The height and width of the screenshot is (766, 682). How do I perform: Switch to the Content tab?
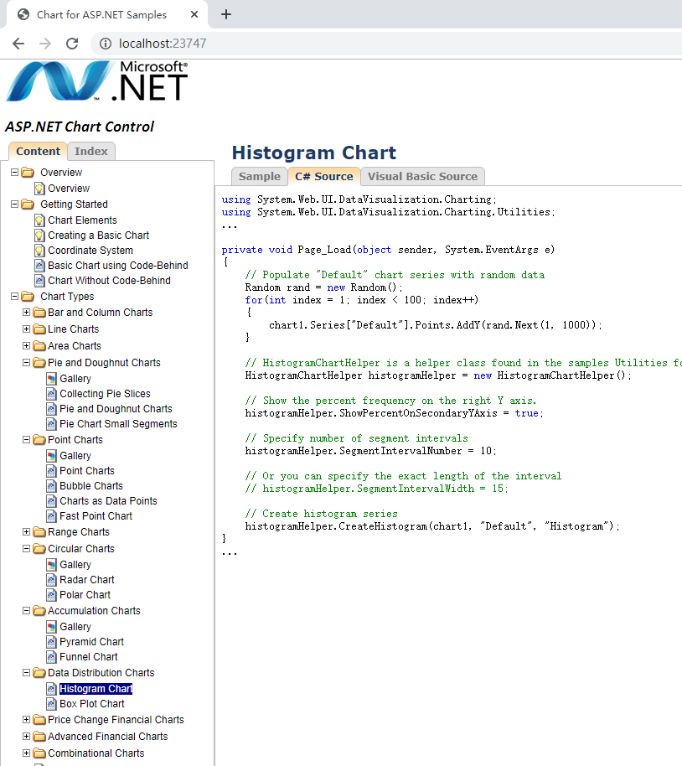(x=38, y=152)
